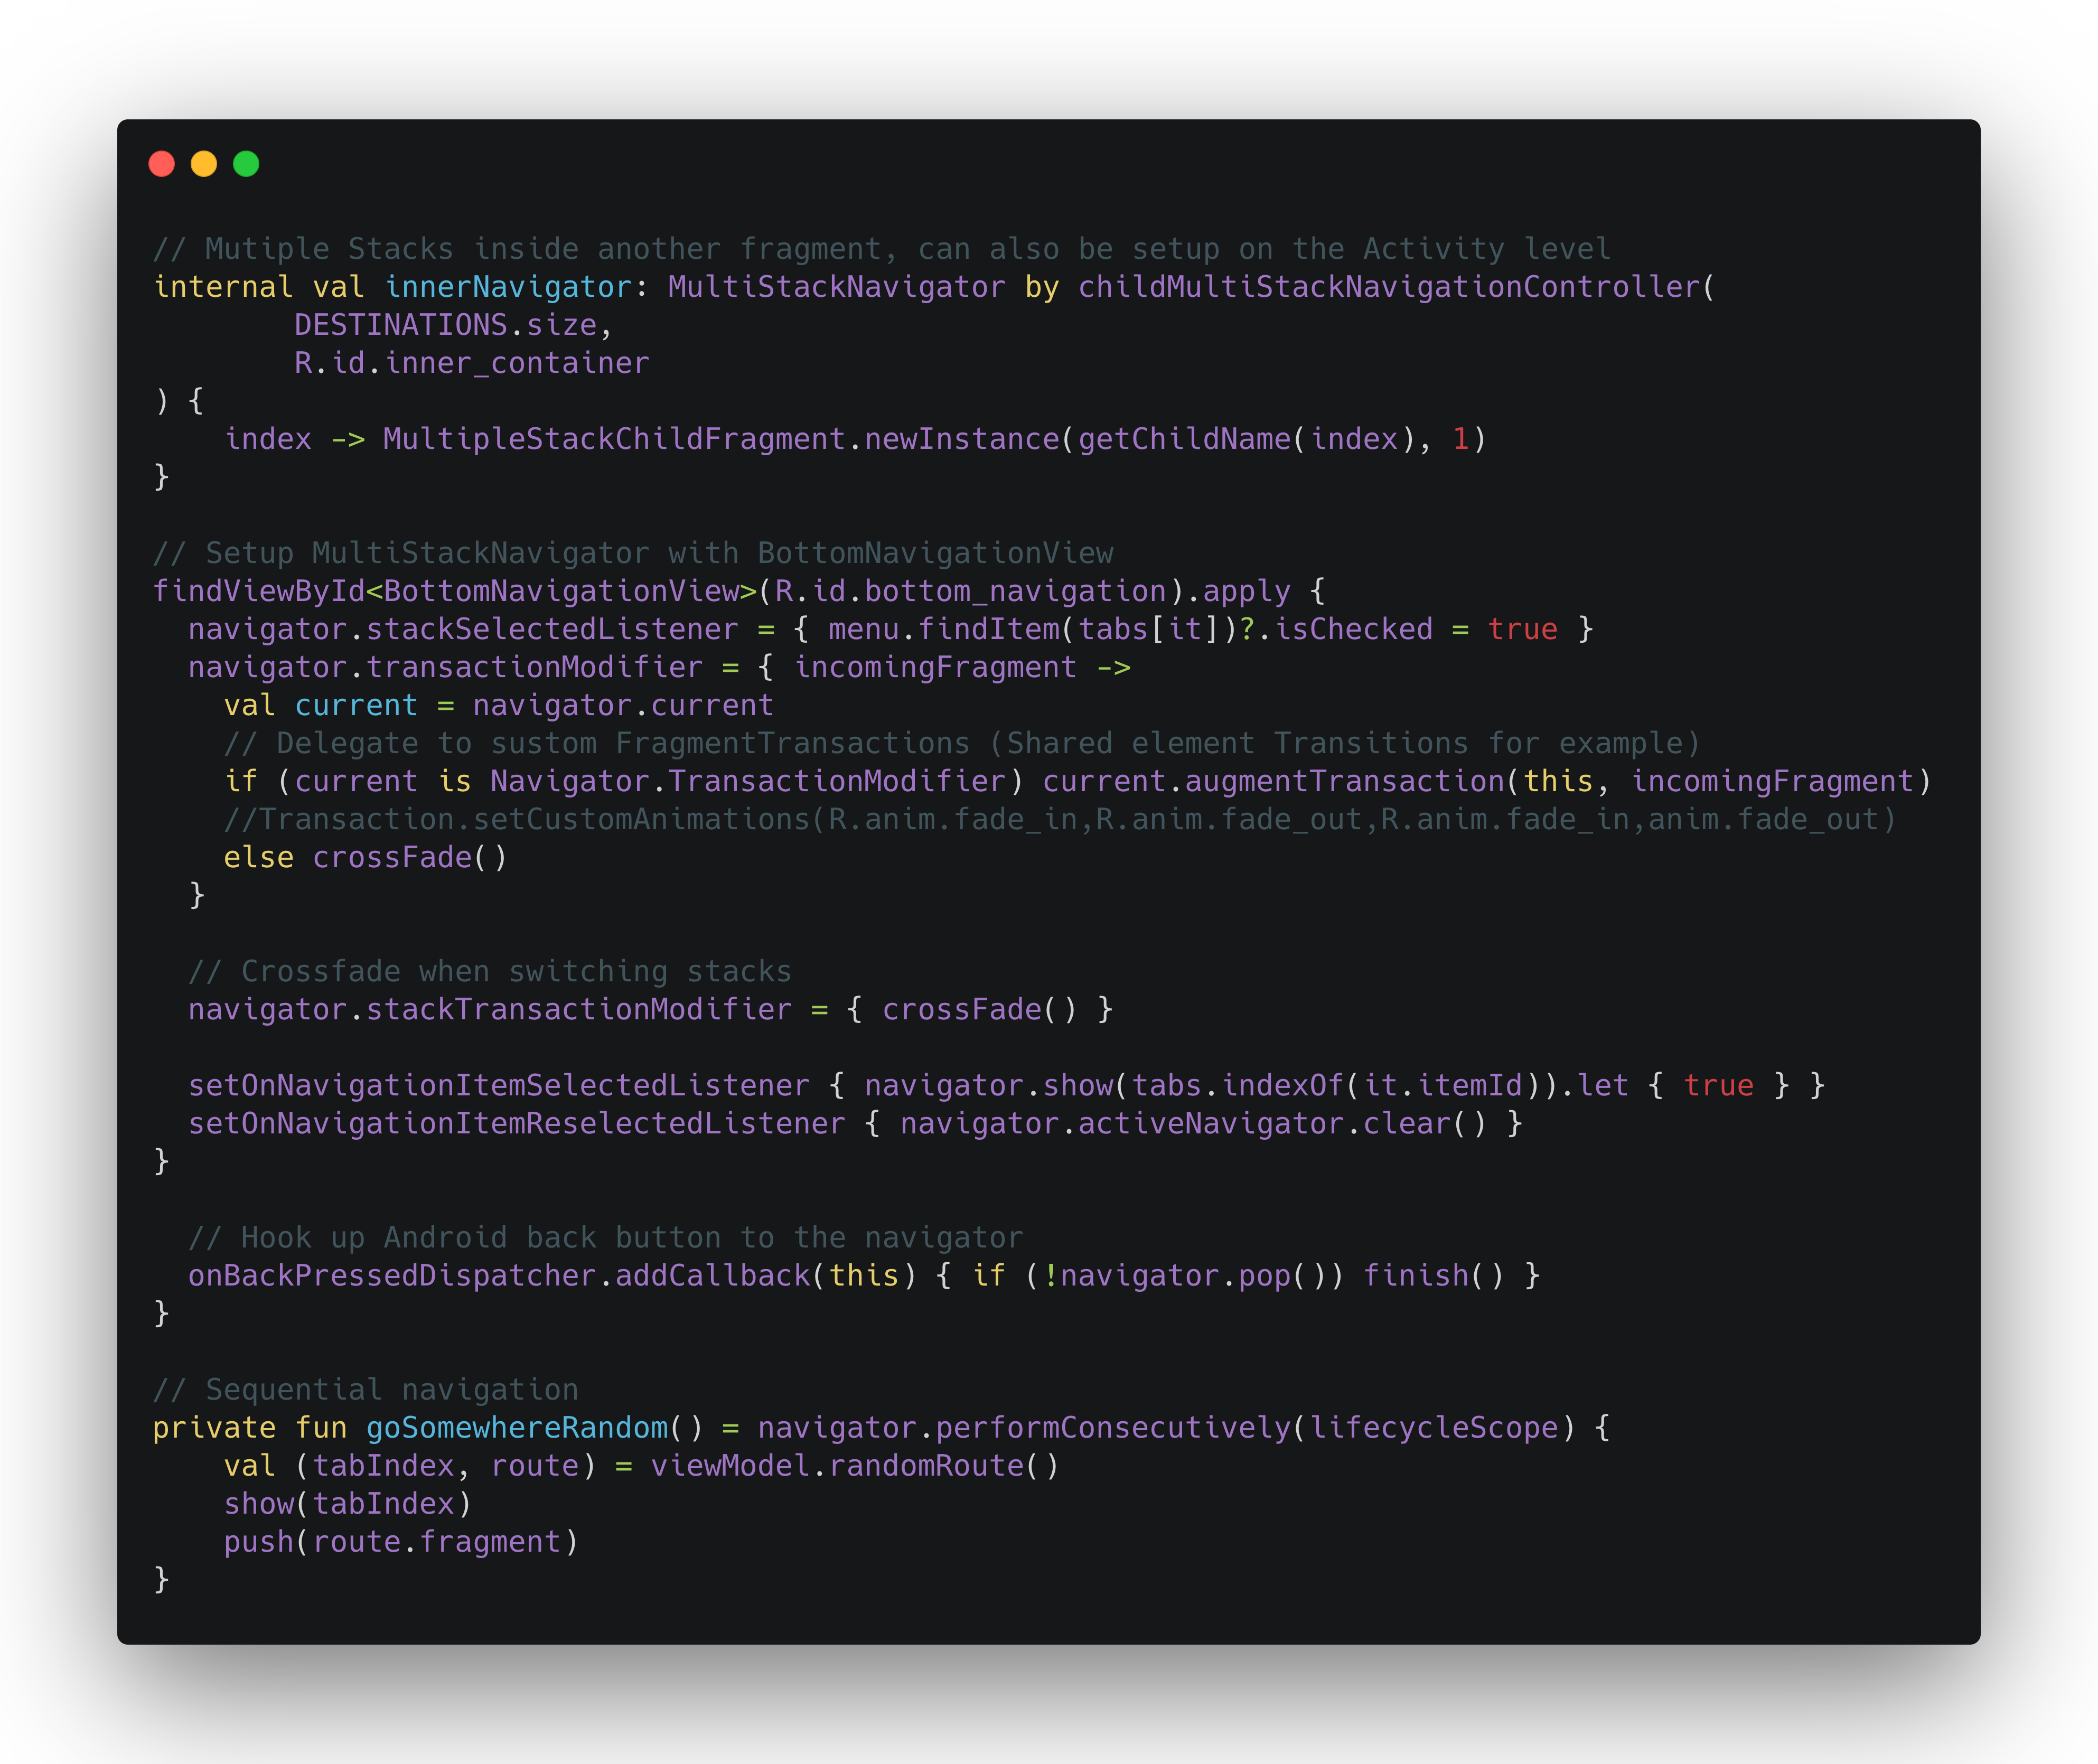This screenshot has height=1764, width=2098.
Task: Click the transactionModifier property
Action: click(x=534, y=667)
